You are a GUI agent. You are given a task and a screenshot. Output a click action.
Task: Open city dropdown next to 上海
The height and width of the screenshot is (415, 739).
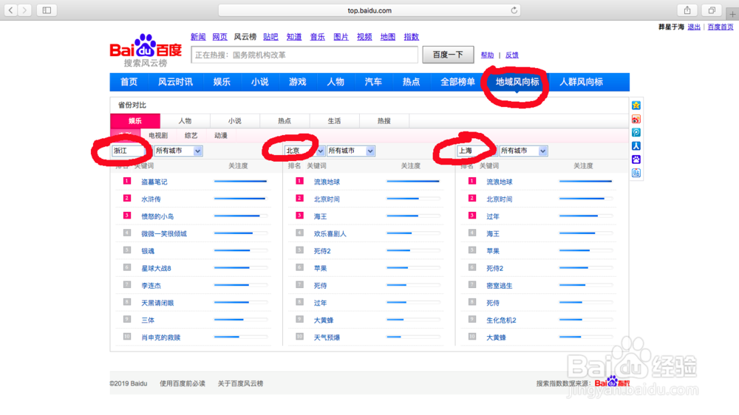[x=524, y=151]
